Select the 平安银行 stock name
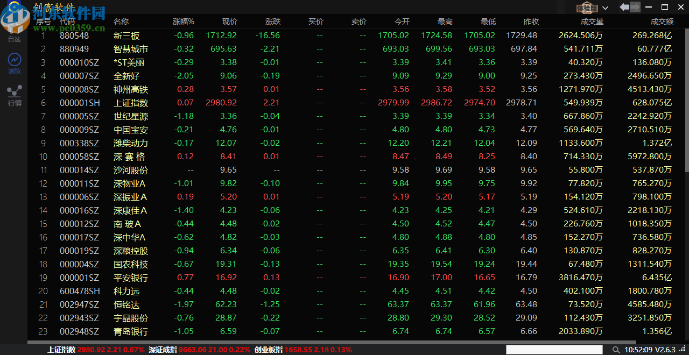689x355 pixels. coord(131,278)
